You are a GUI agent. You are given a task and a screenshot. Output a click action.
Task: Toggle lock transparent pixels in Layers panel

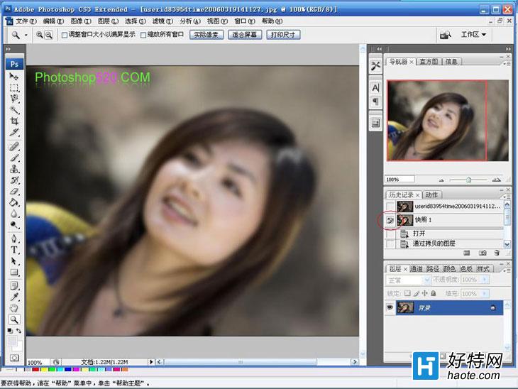408,293
